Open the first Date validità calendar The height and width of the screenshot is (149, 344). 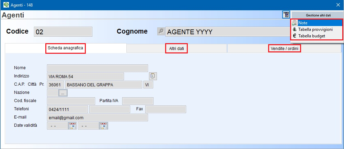[72, 126]
